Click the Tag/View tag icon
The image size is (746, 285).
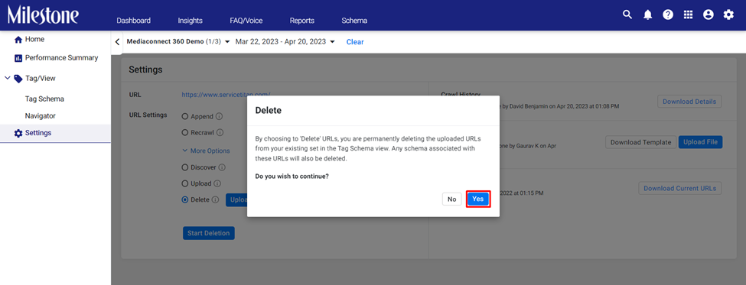pos(18,79)
